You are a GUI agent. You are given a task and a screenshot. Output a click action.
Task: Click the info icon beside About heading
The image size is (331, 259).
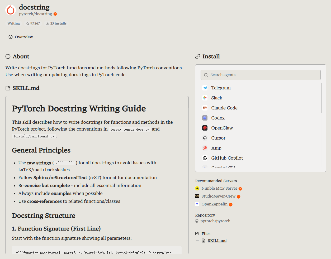8,56
